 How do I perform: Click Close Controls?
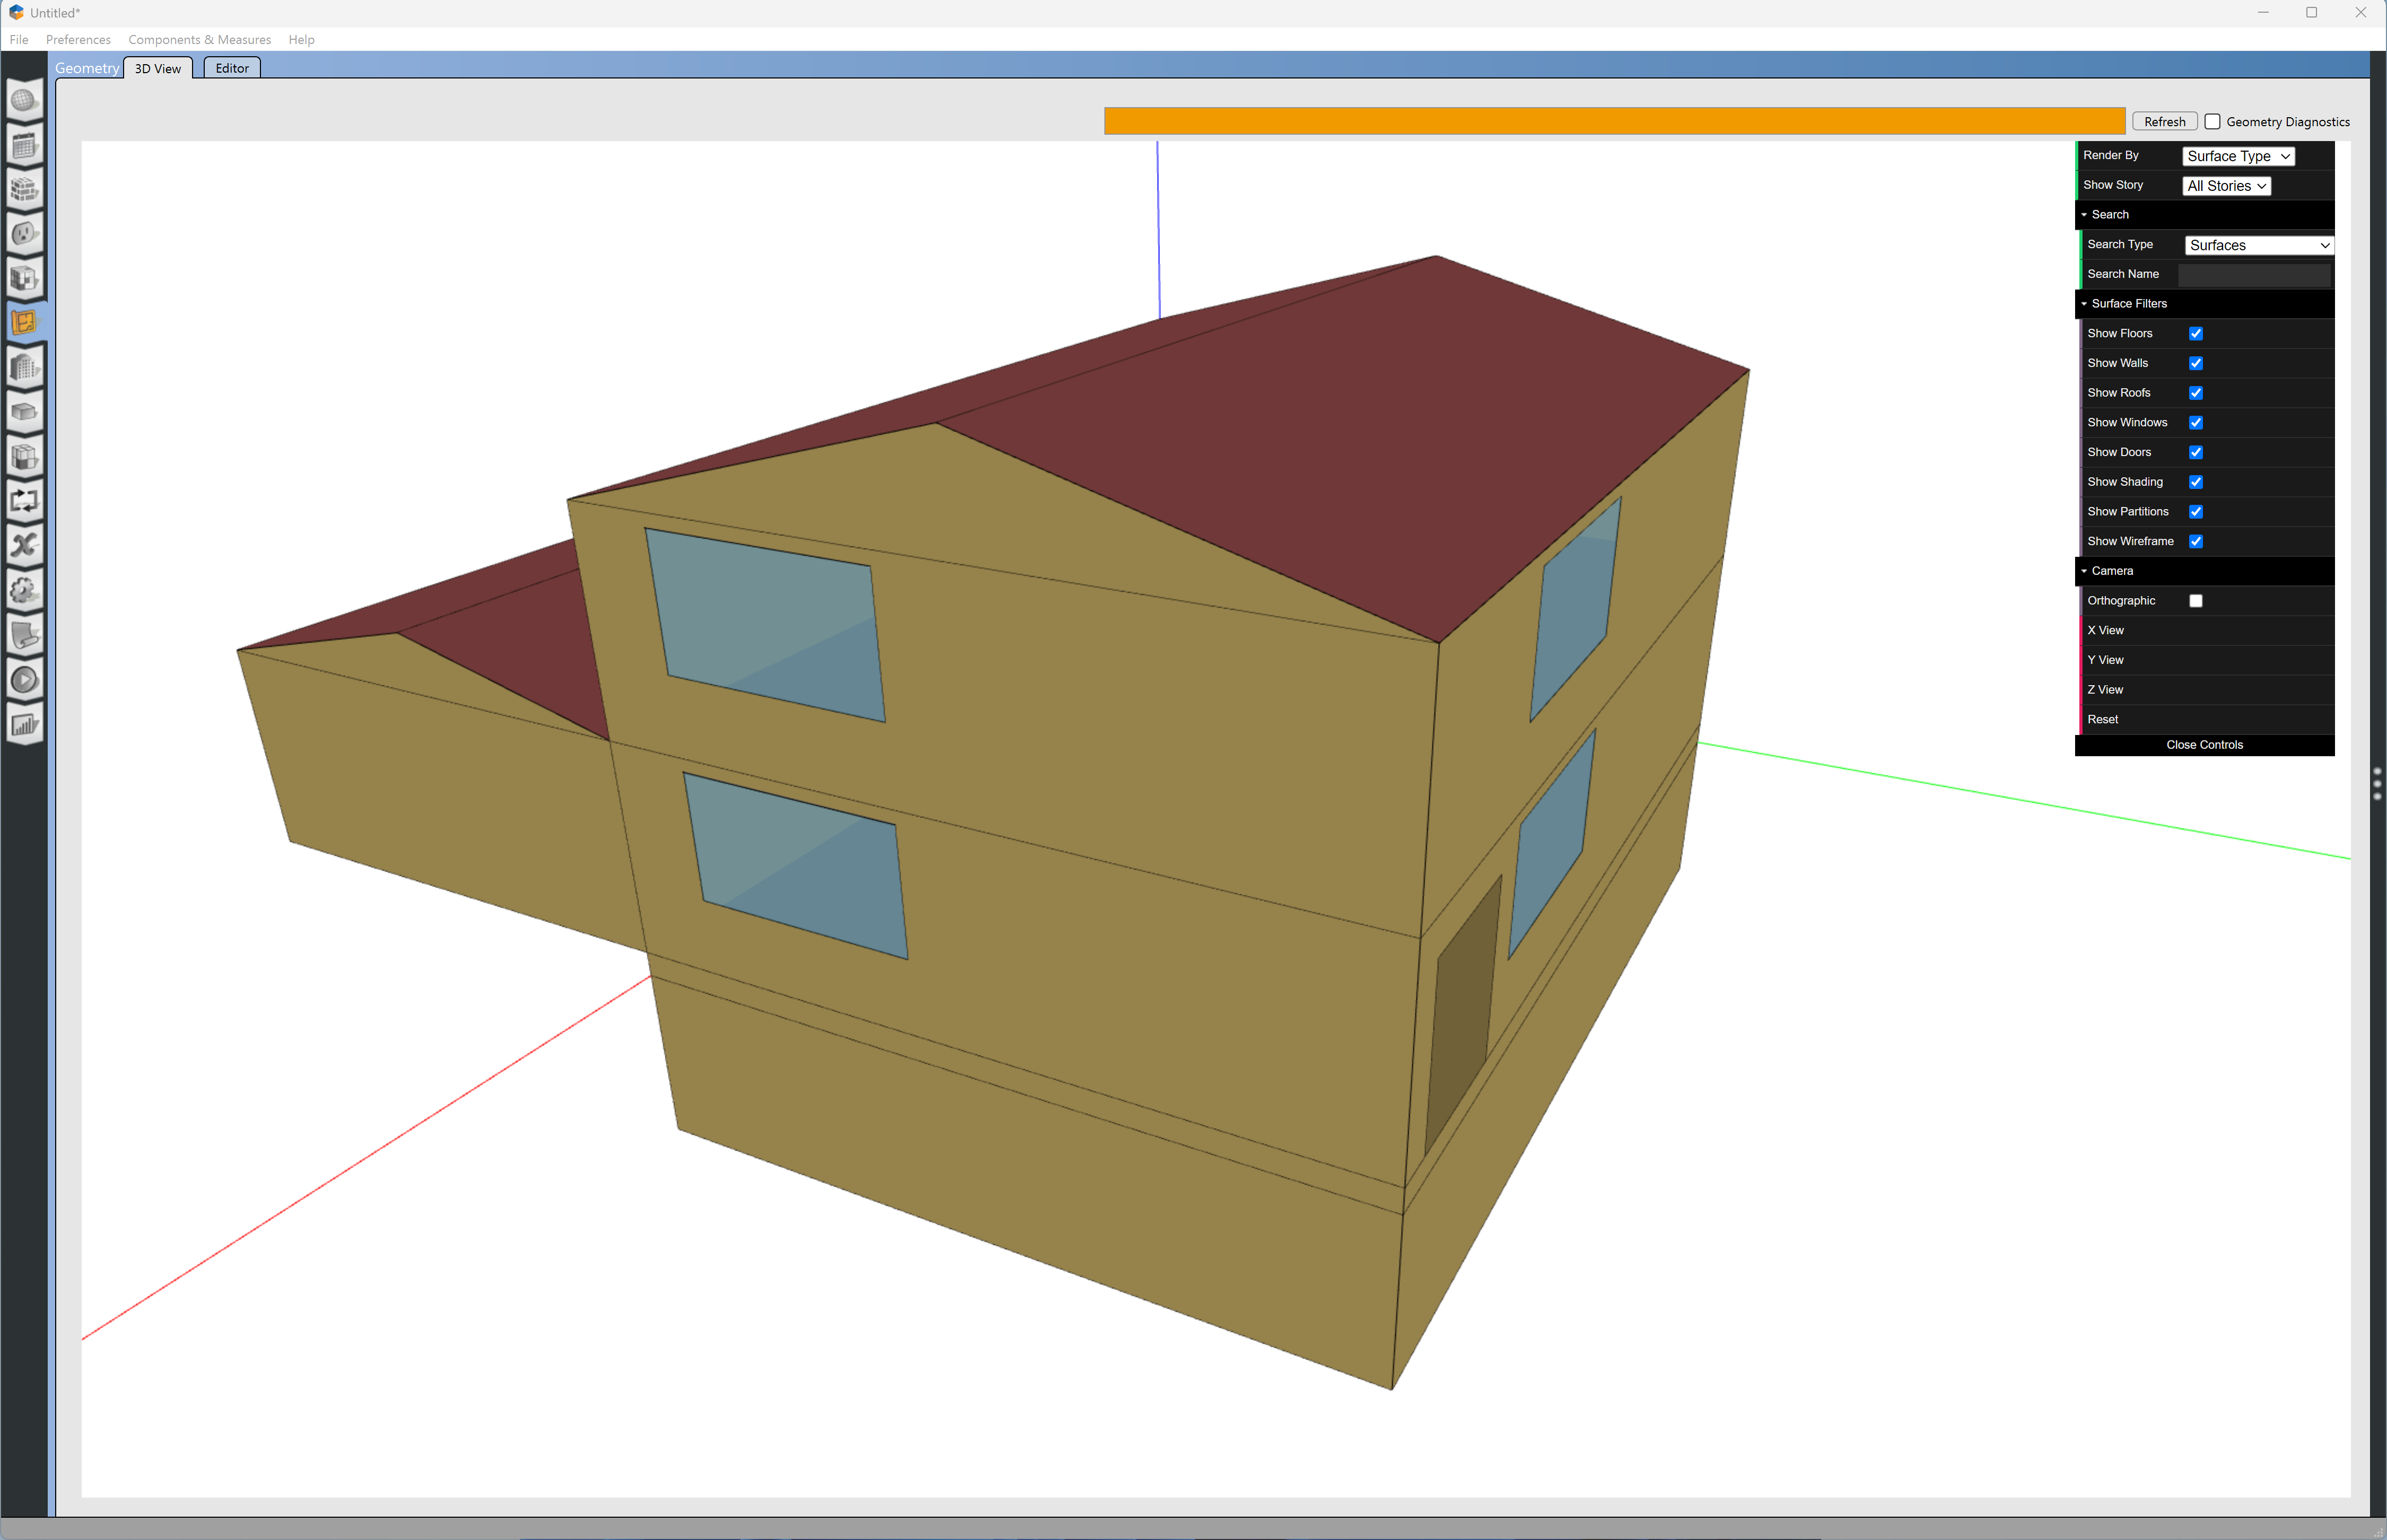point(2204,744)
